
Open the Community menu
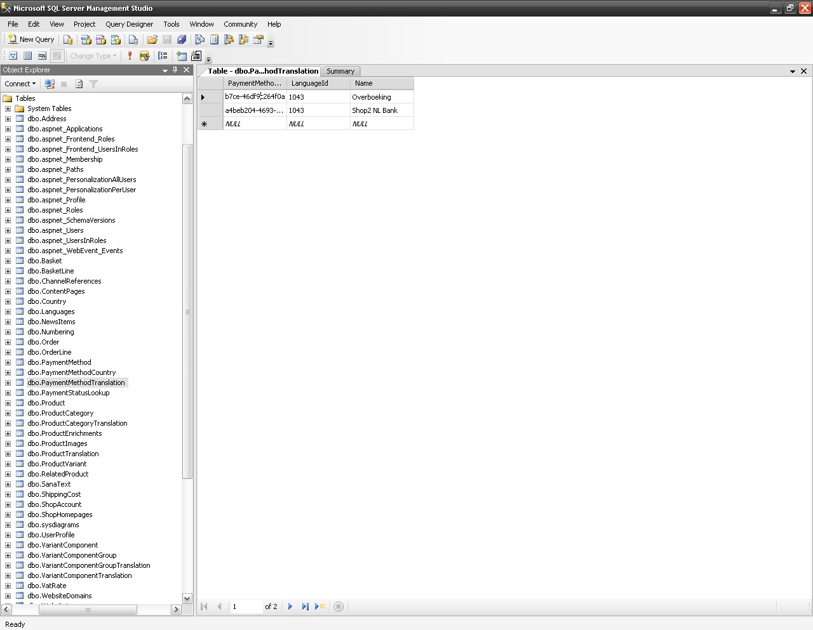(240, 24)
